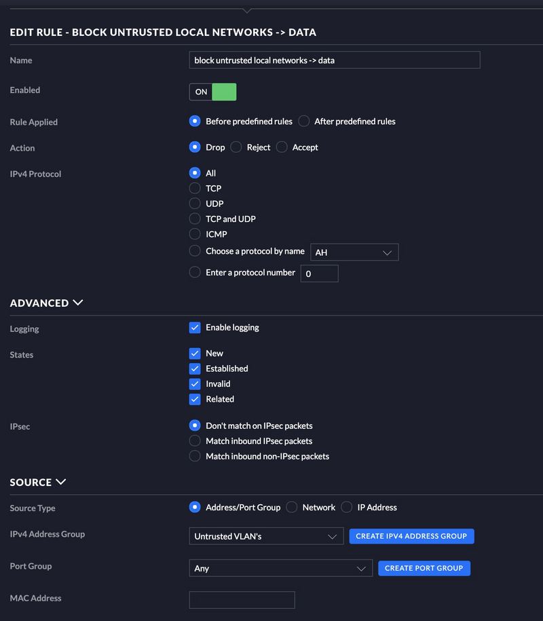Click Create Port Group button

(424, 568)
